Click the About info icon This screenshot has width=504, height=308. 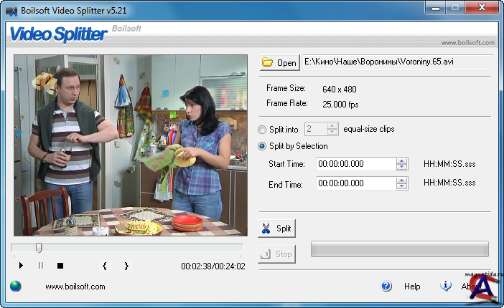[446, 286]
